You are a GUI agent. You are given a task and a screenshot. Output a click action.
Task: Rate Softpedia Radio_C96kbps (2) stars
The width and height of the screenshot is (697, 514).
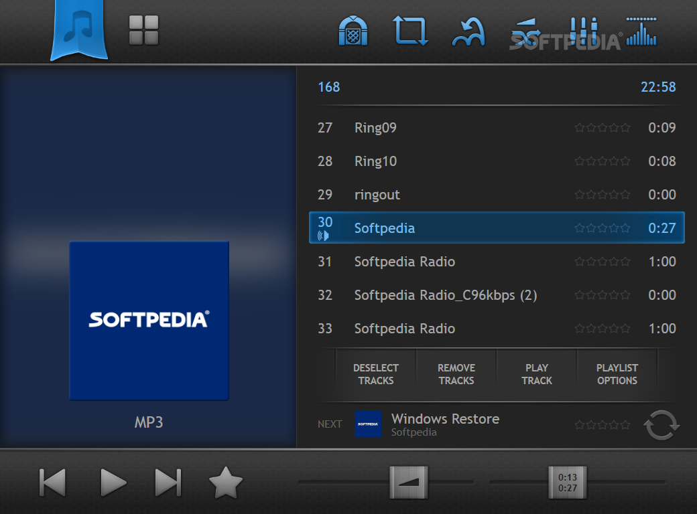coord(603,295)
